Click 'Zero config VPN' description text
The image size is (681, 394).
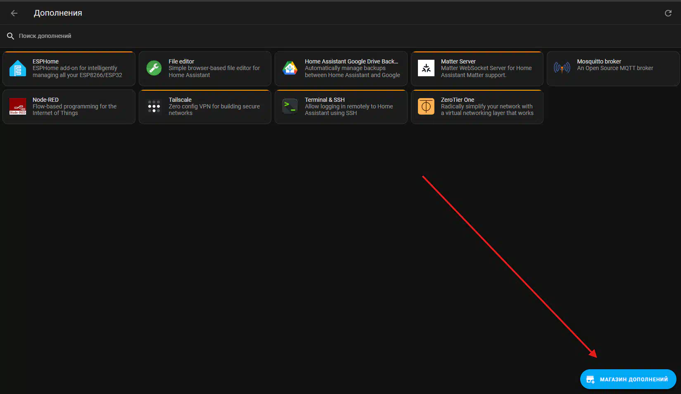214,110
